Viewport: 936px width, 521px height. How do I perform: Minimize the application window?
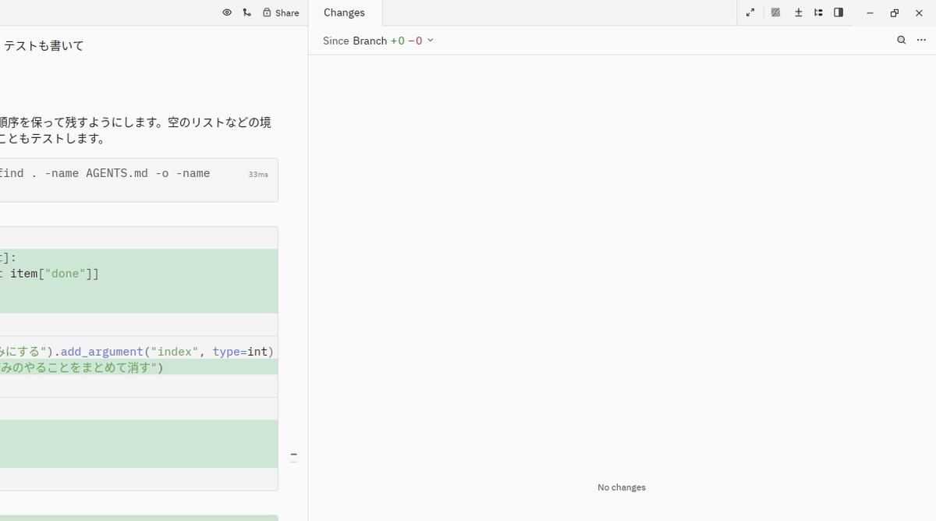870,12
